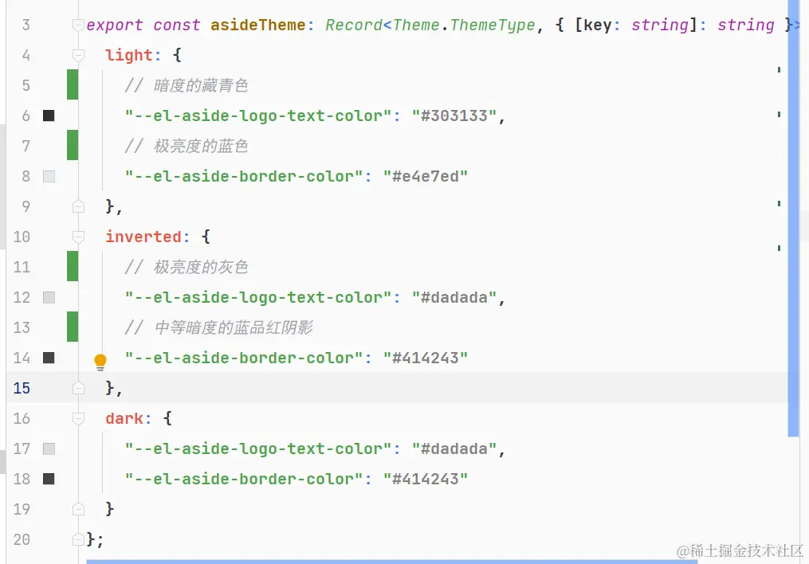Click the #303133 color swatch on line 6
809x564 pixels.
49,116
